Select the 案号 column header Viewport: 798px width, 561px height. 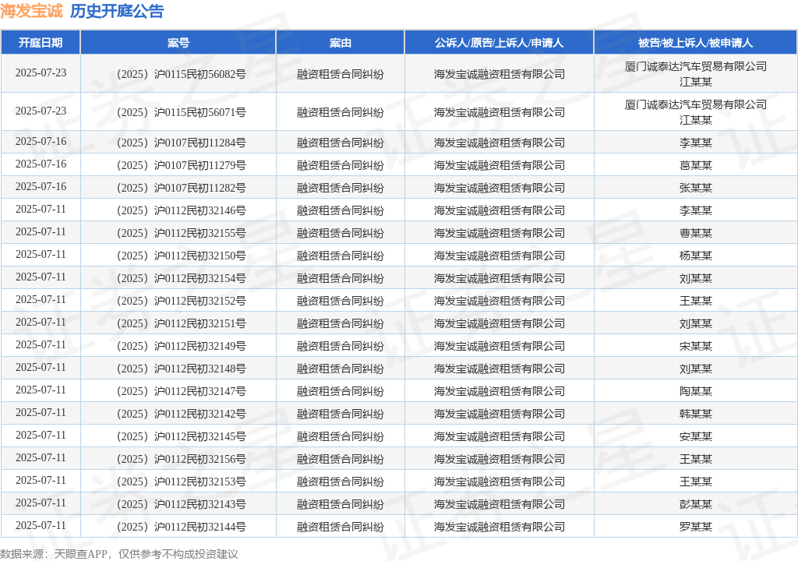click(178, 43)
